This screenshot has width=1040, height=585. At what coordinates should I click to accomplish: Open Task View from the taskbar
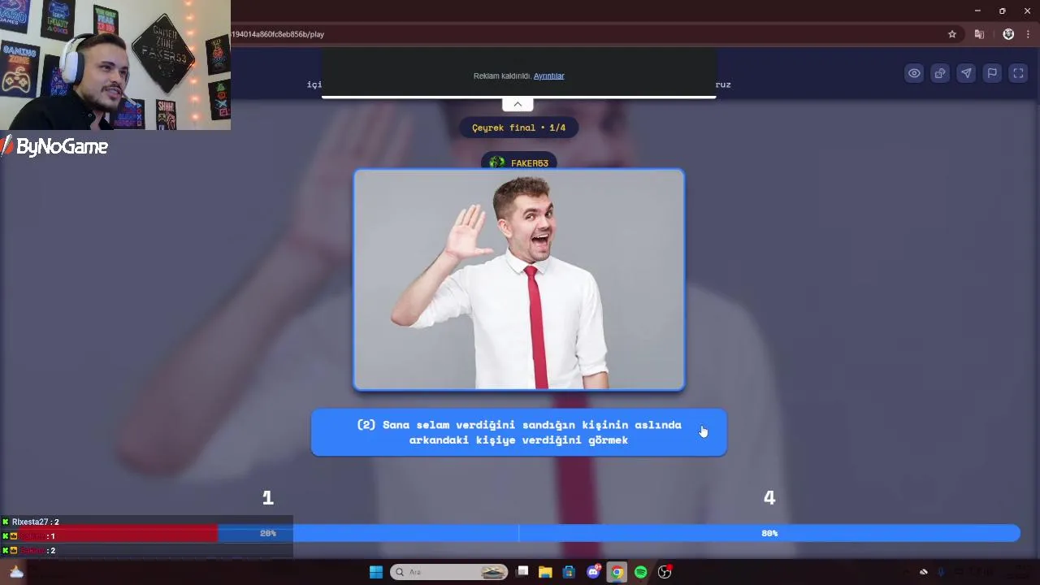[522, 572]
